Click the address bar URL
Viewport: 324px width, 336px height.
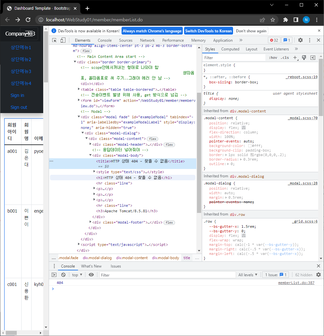point(94,20)
